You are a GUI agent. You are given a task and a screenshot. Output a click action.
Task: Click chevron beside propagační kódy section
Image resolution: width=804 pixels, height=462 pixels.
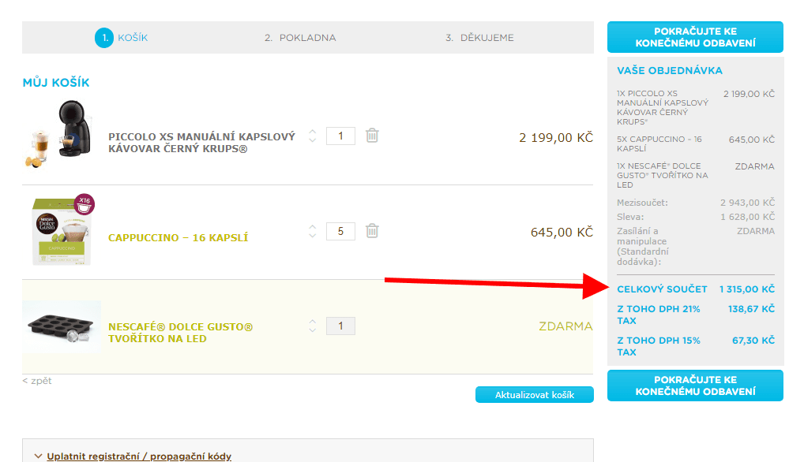click(x=38, y=456)
